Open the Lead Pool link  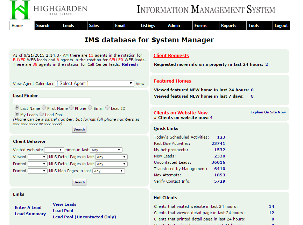coord(63,211)
